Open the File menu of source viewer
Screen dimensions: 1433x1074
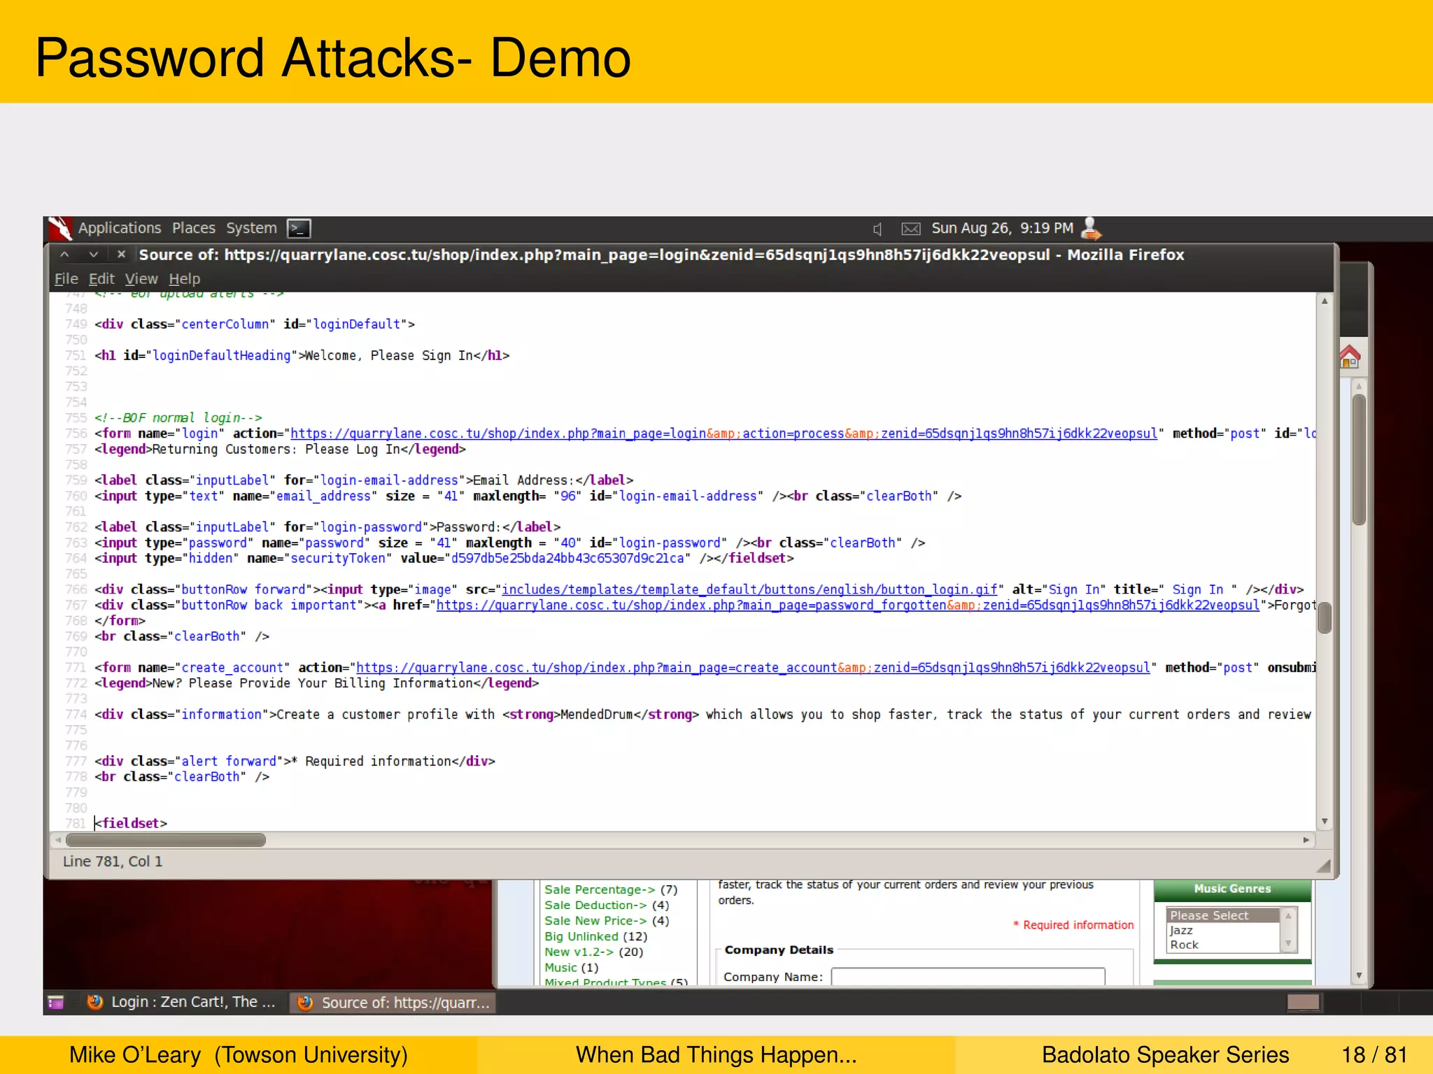(66, 279)
